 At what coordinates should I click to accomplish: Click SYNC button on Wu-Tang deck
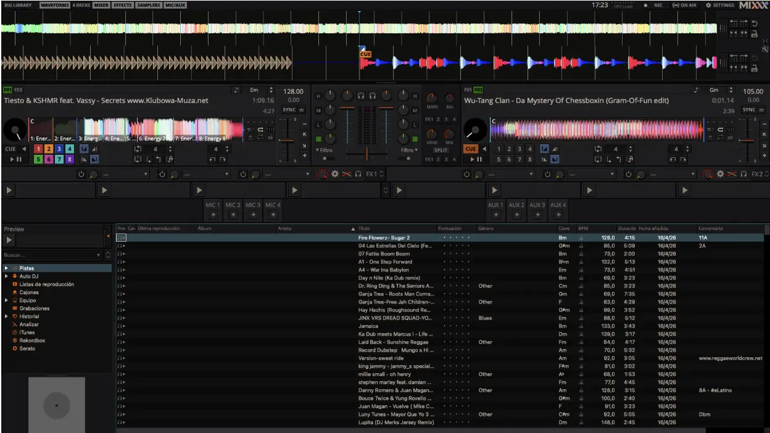[x=750, y=110]
